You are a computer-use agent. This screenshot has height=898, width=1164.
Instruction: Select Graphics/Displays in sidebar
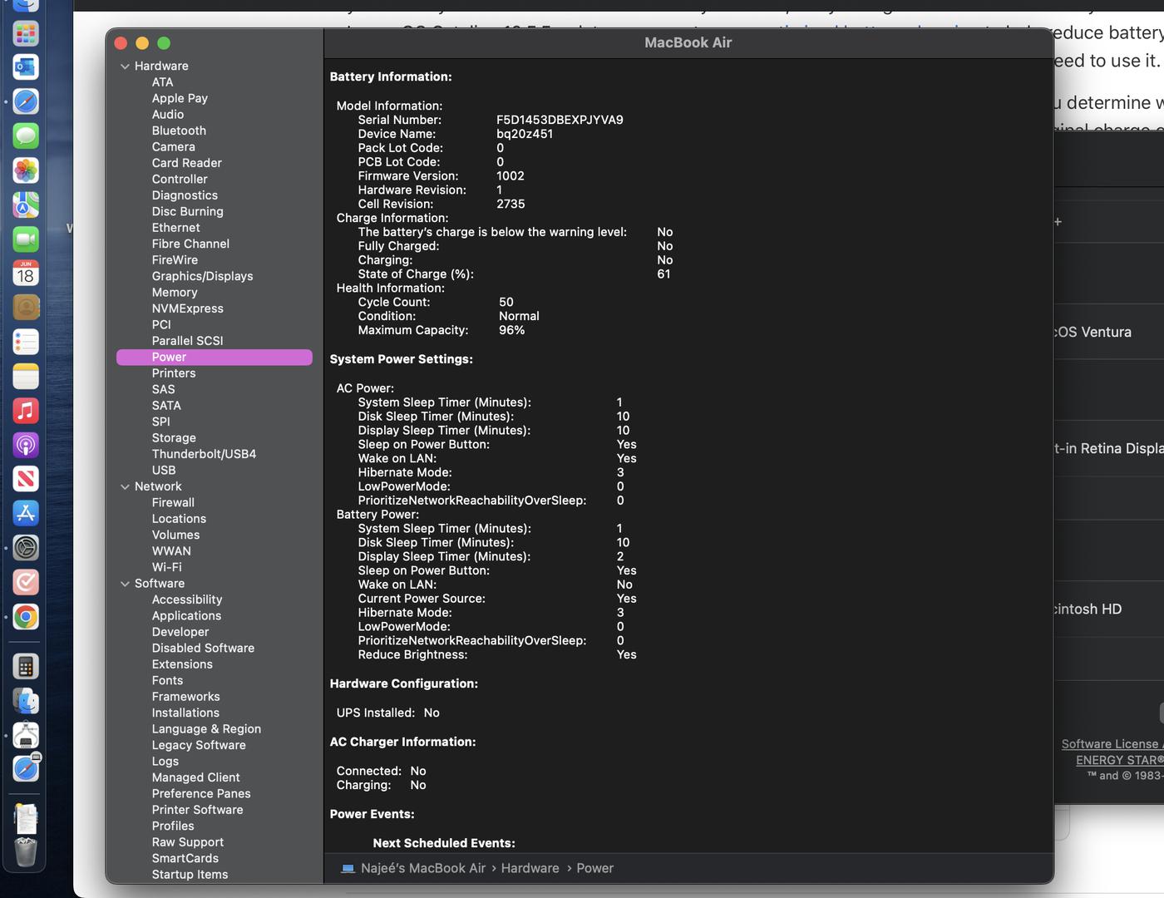[202, 276]
